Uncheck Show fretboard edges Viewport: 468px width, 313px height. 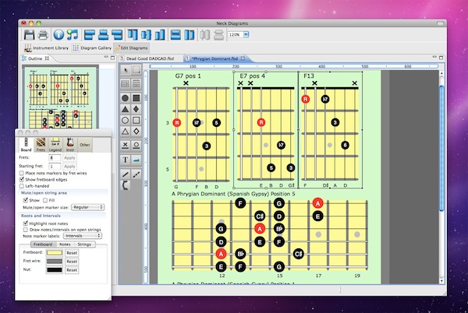coord(22,179)
